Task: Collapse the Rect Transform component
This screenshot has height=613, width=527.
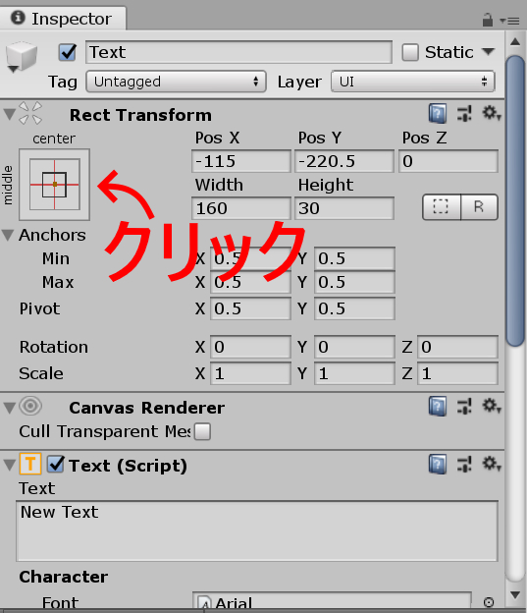Action: tap(9, 114)
